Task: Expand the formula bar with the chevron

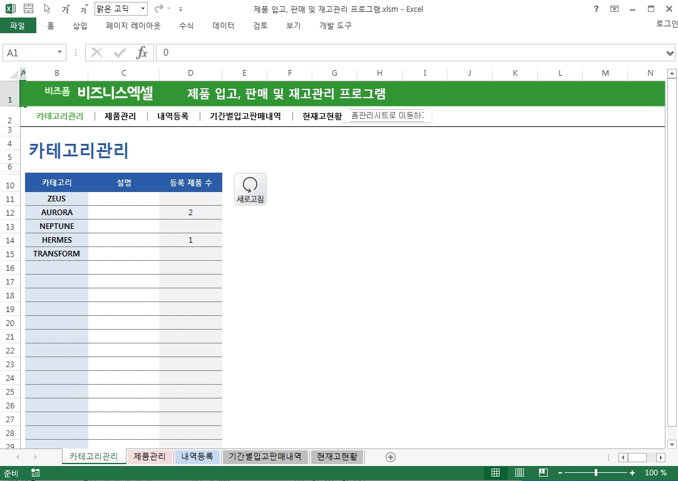Action: click(x=670, y=53)
